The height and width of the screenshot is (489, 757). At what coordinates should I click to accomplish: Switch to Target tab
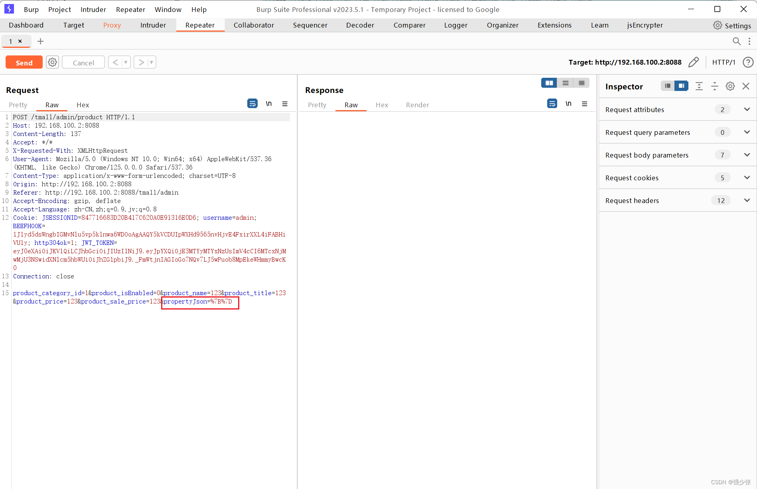[x=73, y=25]
